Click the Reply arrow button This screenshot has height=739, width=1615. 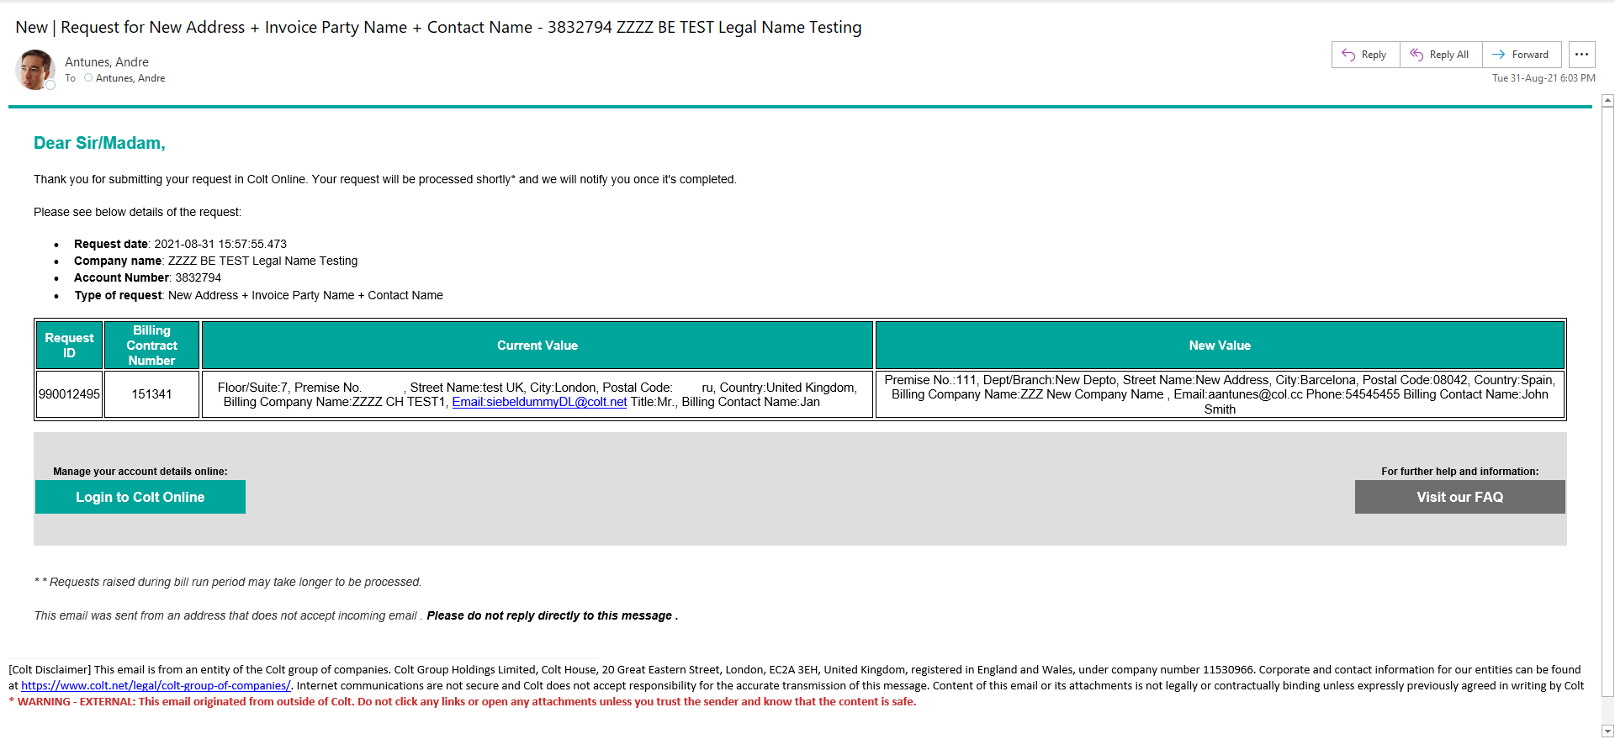click(x=1364, y=55)
